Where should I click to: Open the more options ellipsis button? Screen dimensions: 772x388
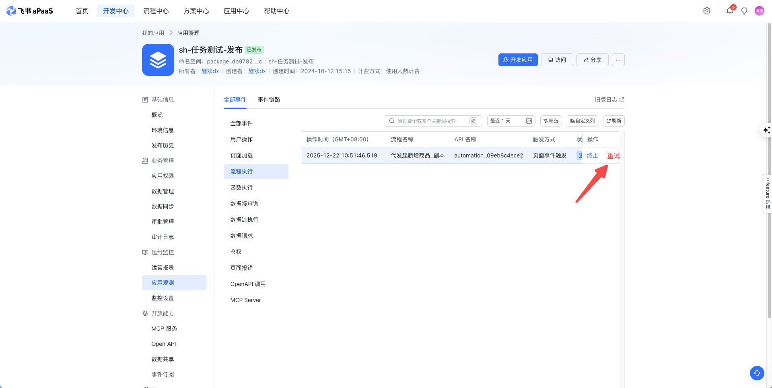tap(618, 60)
